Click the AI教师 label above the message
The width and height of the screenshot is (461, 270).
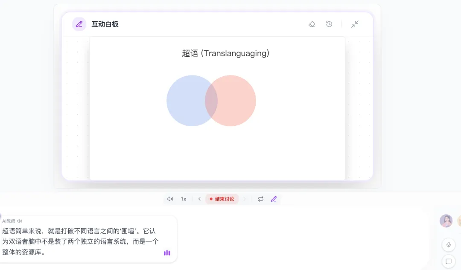coord(9,221)
